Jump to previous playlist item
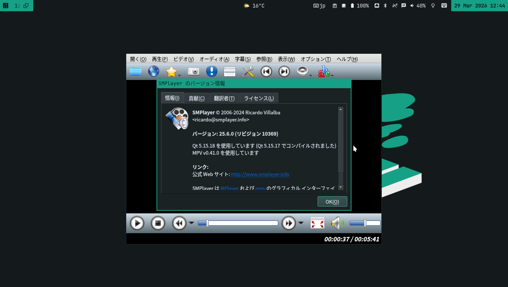This screenshot has height=287, width=508. pos(266,71)
